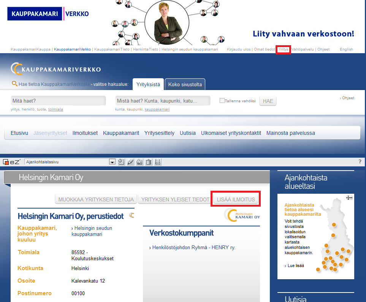The width and height of the screenshot is (366, 302).
Task: Click the Kirjaudu ulos logout link
Action: [x=239, y=49]
